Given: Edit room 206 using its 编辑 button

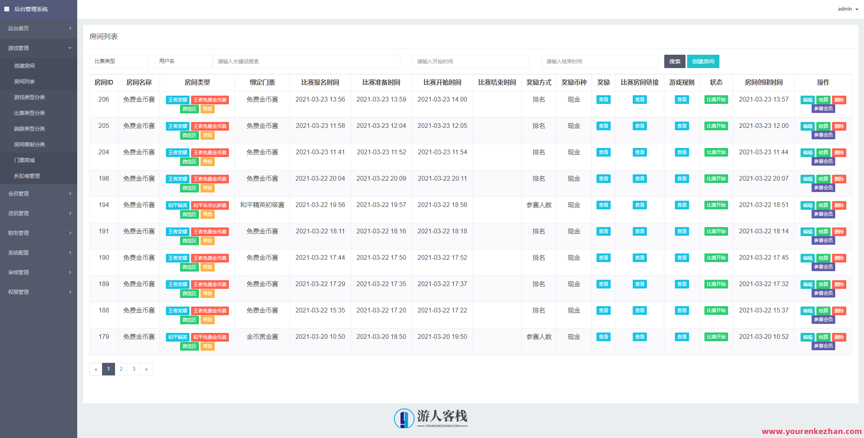Looking at the screenshot, I should (x=807, y=100).
